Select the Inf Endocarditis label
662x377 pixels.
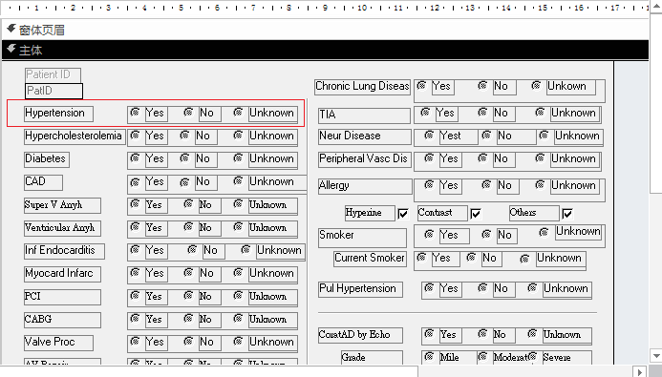tap(64, 251)
